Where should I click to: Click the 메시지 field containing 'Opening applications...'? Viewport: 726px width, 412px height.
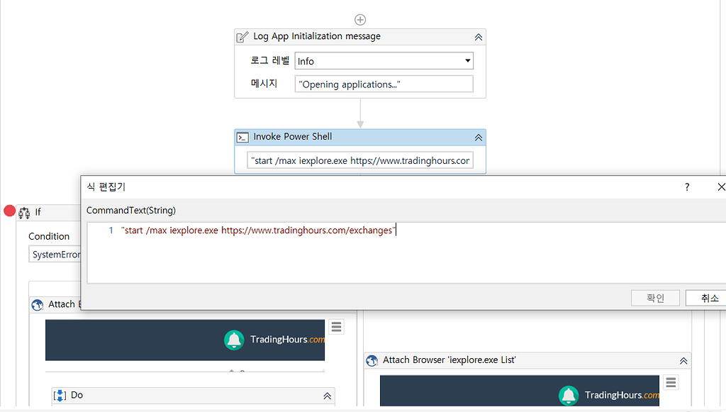coord(384,84)
